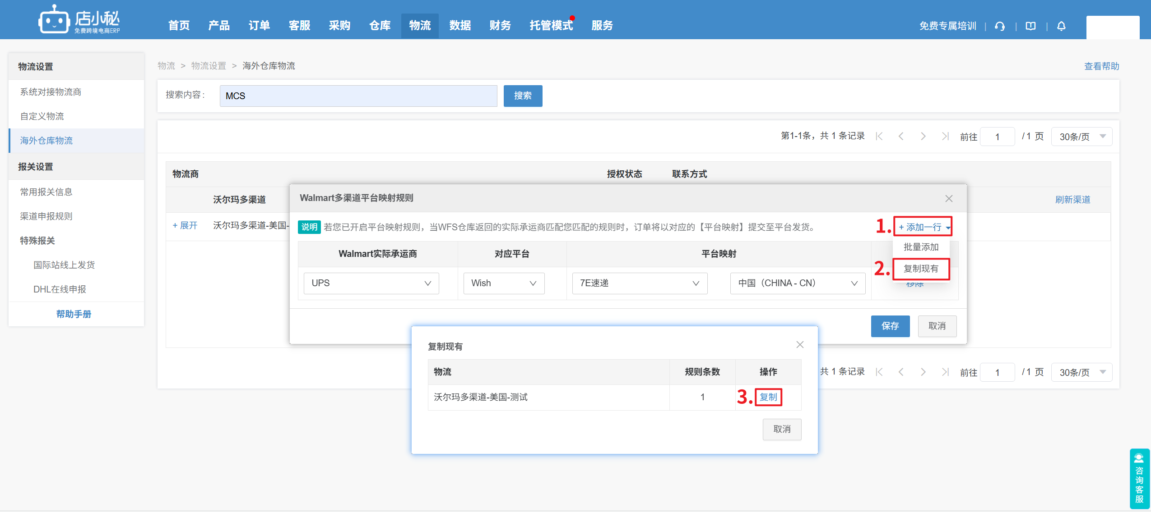The width and height of the screenshot is (1151, 512).
Task: Open top 30条/页 page size selector
Action: pyautogui.click(x=1081, y=137)
